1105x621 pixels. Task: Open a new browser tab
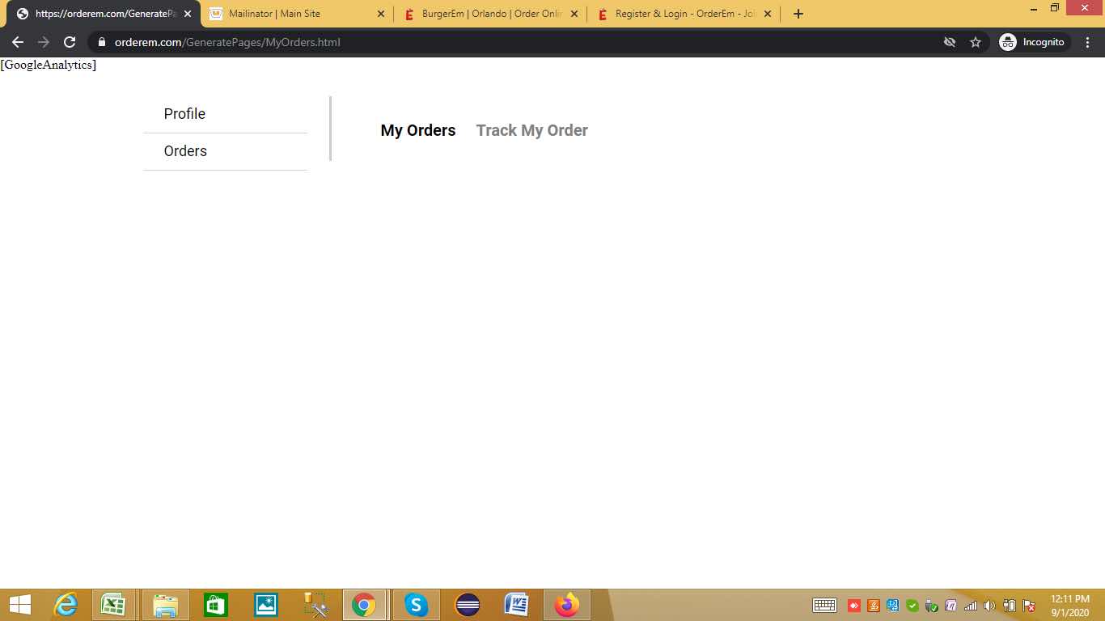798,14
